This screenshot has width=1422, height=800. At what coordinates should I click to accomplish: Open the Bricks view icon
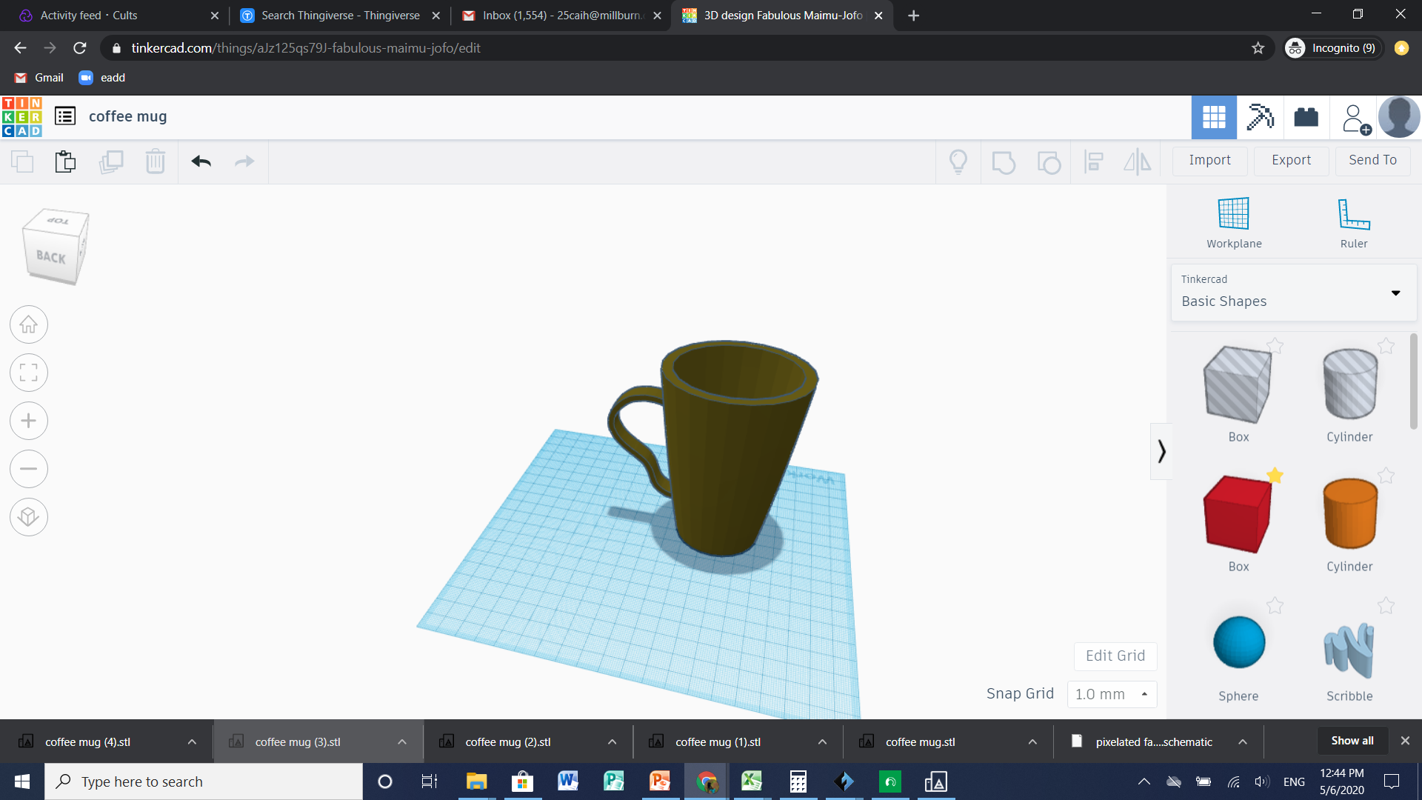(x=1306, y=117)
